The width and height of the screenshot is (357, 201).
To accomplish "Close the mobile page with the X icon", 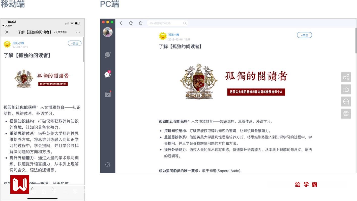I will (7, 32).
